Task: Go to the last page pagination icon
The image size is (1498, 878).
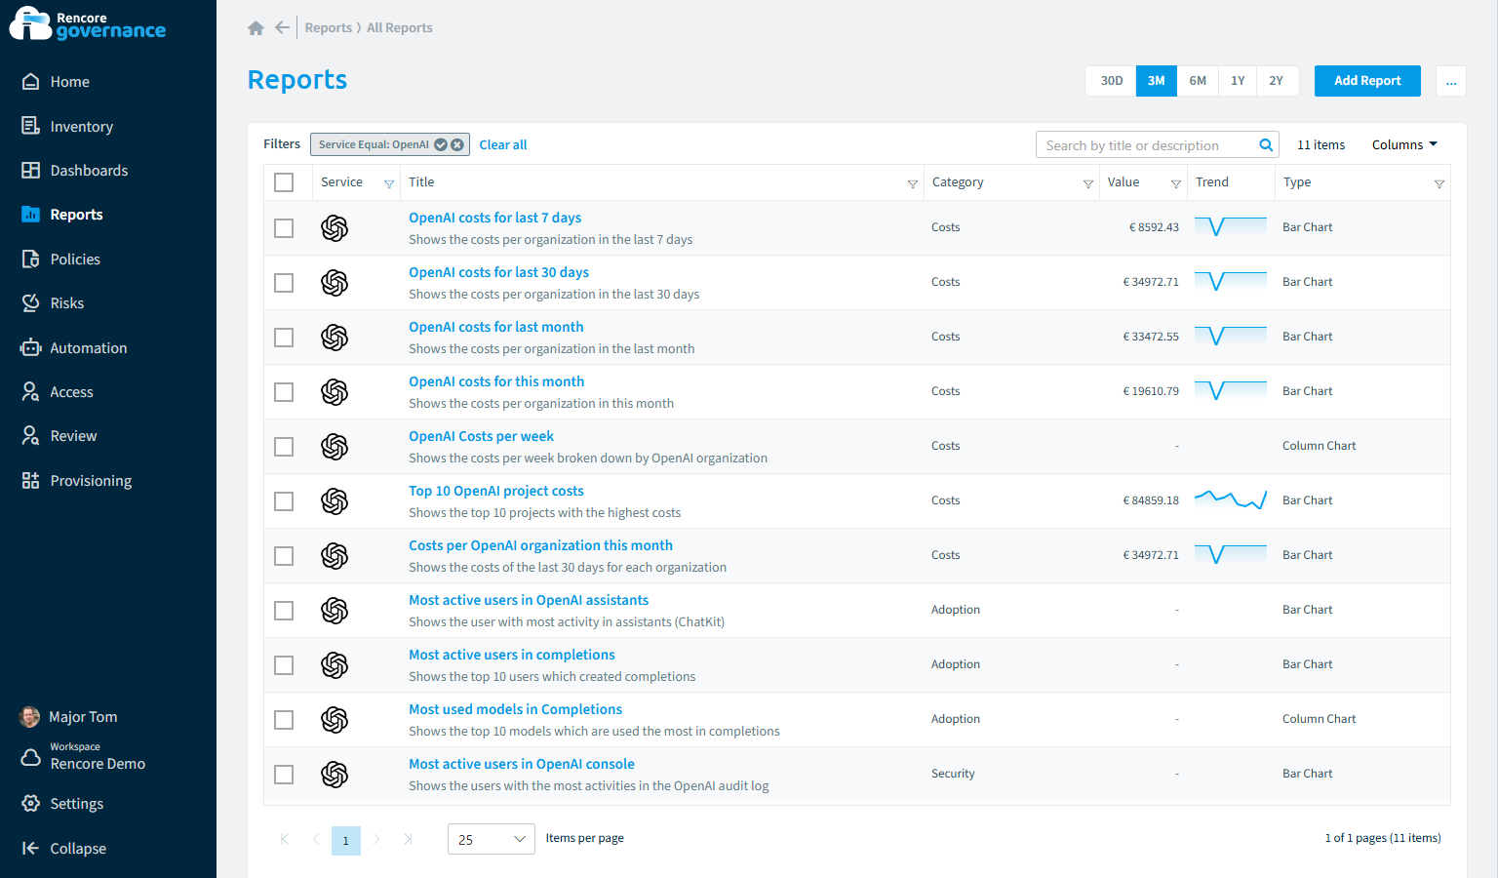Action: tap(408, 839)
